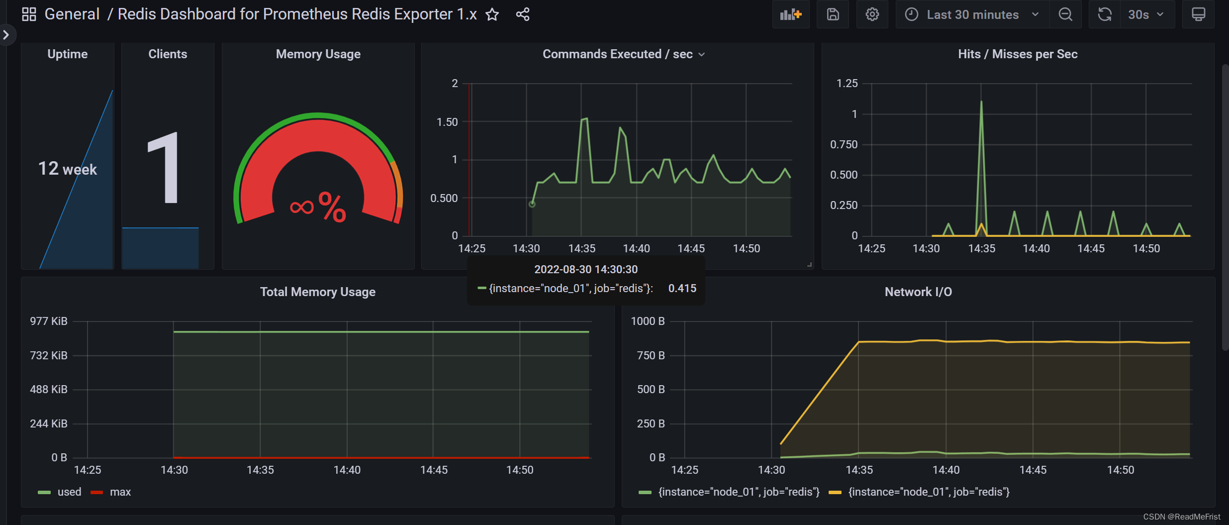Click the Redis Dashboard title breadcrumb
Image resolution: width=1229 pixels, height=525 pixels.
point(297,14)
